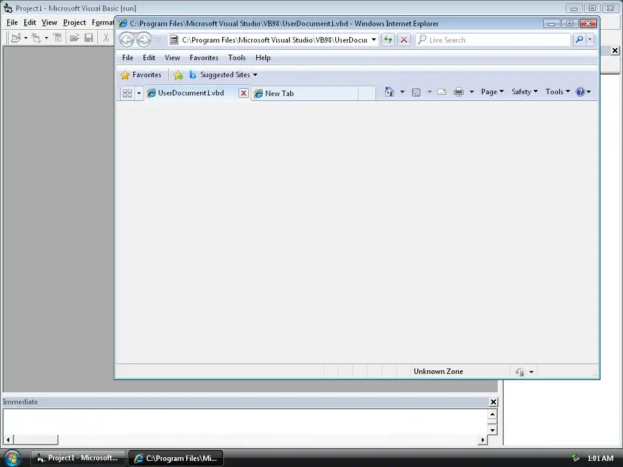This screenshot has width=623, height=467.
Task: Click the IE Back navigation button
Action: coord(127,40)
